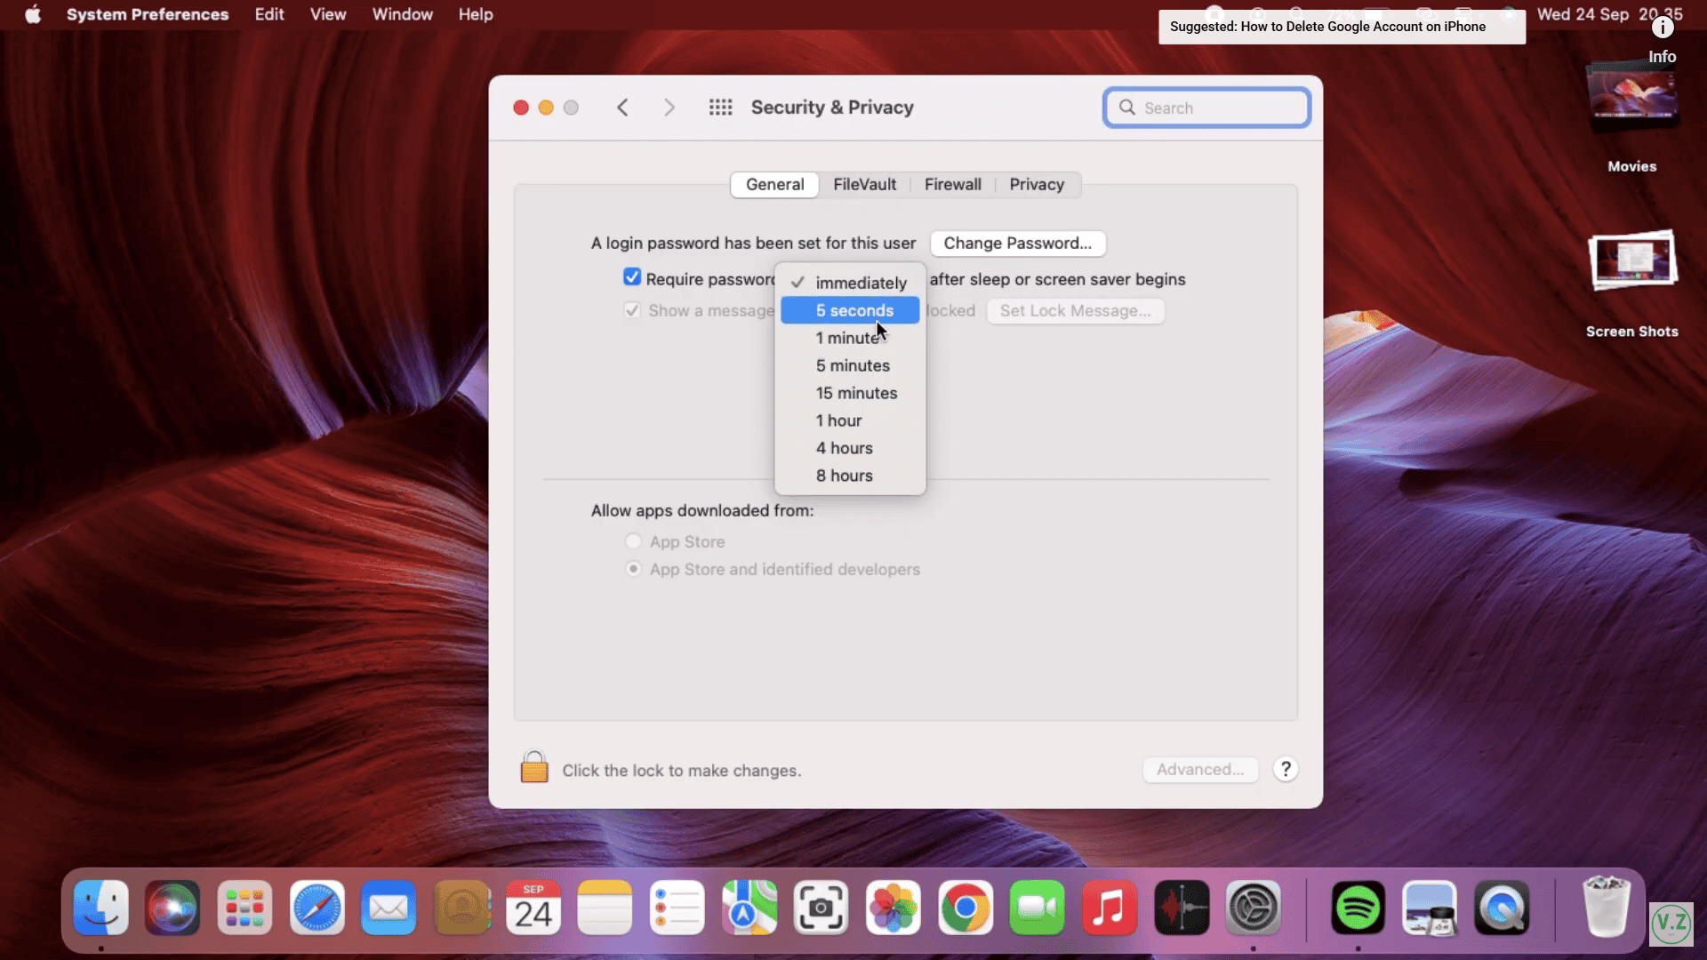Choose 8 hours delay option

tap(850, 476)
